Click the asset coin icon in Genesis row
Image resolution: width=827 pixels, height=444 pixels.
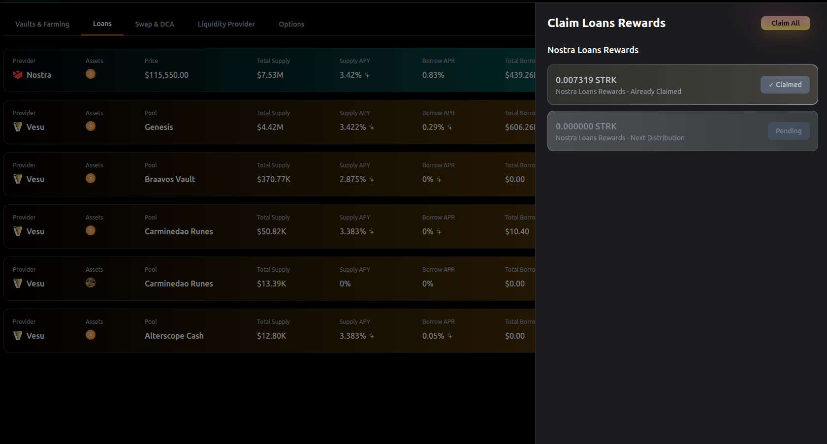[91, 126]
